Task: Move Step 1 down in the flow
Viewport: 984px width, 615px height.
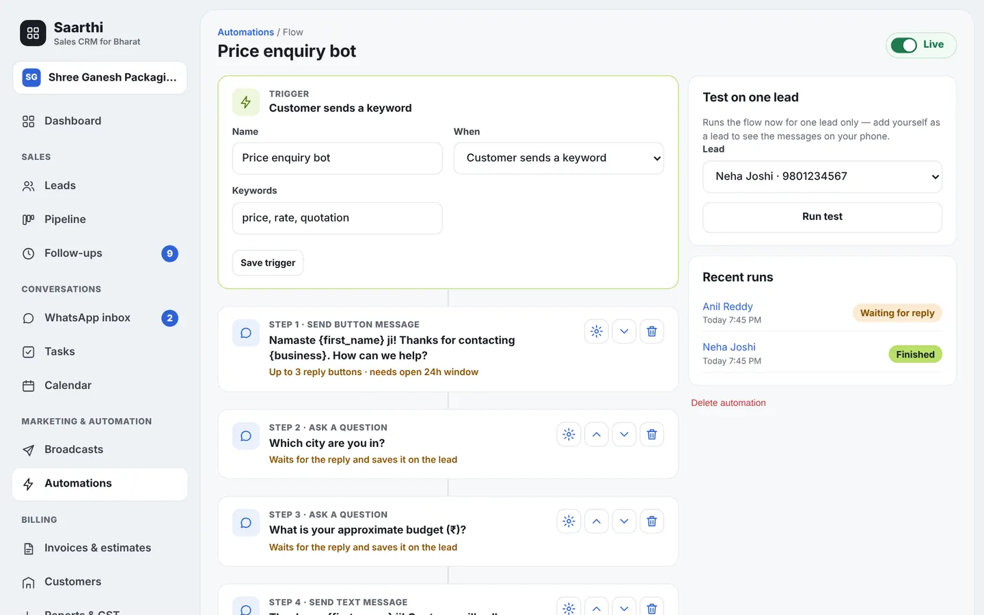Action: (x=624, y=331)
